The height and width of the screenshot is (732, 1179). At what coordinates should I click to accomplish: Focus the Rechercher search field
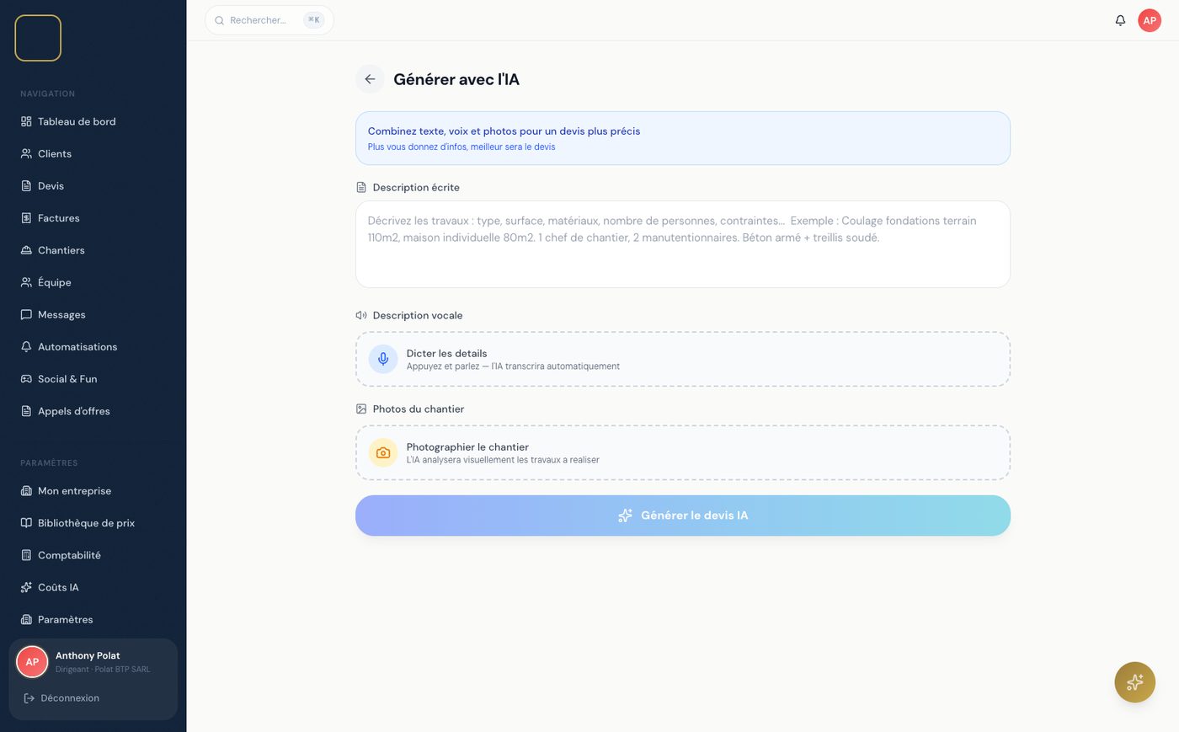[x=269, y=20]
